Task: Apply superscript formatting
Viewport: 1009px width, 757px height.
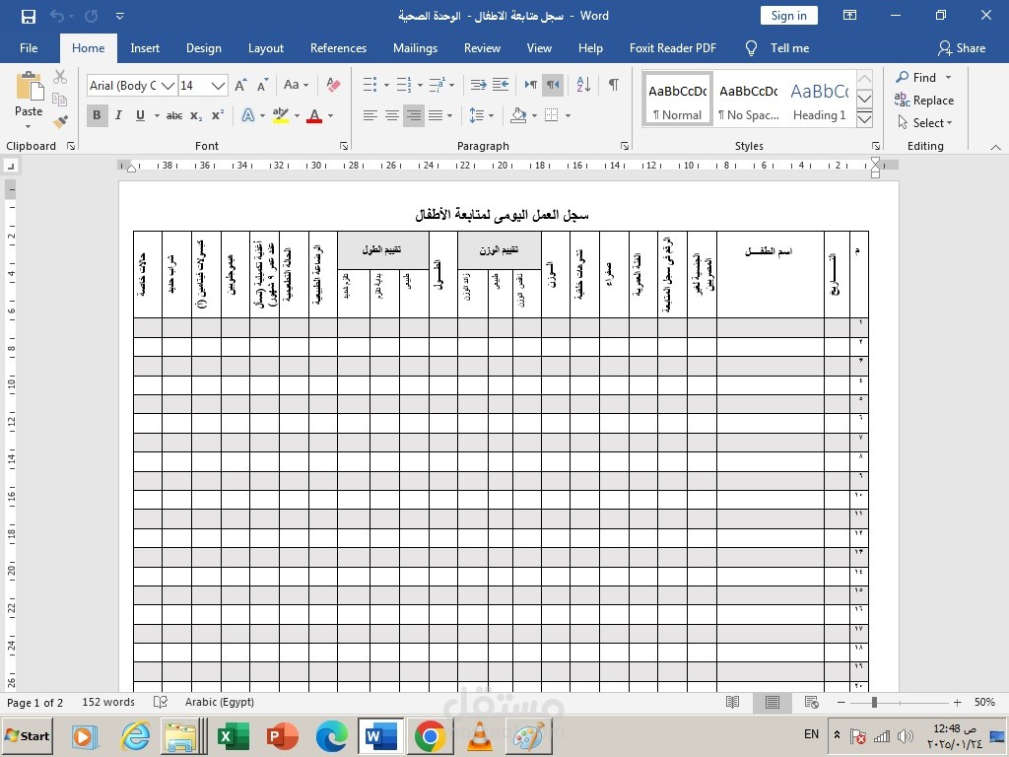Action: tap(218, 116)
